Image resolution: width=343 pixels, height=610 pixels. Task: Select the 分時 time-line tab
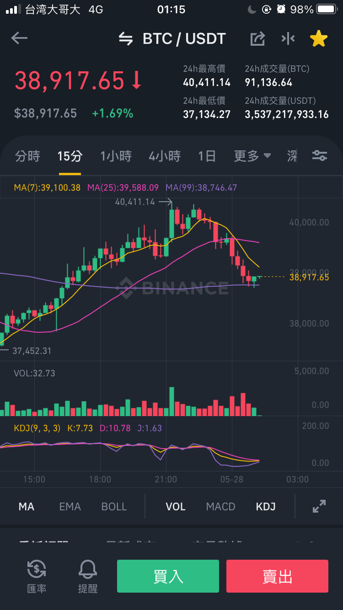click(27, 156)
